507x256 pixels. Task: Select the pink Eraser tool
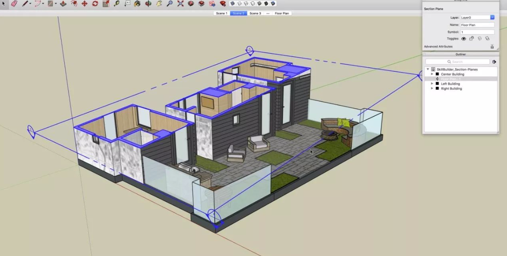14,4
